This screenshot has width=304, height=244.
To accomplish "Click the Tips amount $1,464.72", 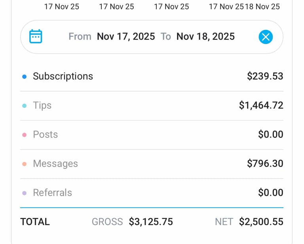I will [x=261, y=106].
